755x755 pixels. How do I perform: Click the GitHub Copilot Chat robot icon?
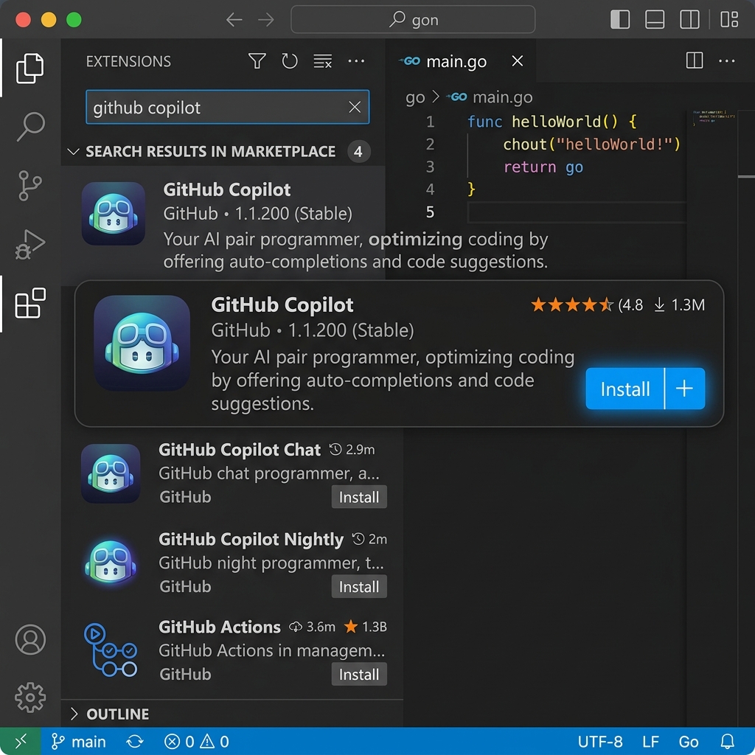click(x=111, y=474)
